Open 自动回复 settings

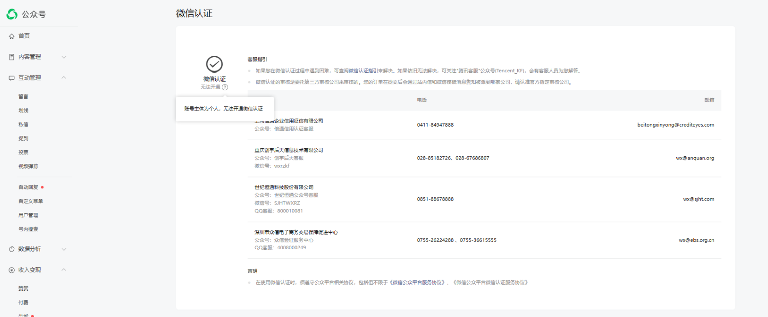coord(28,188)
